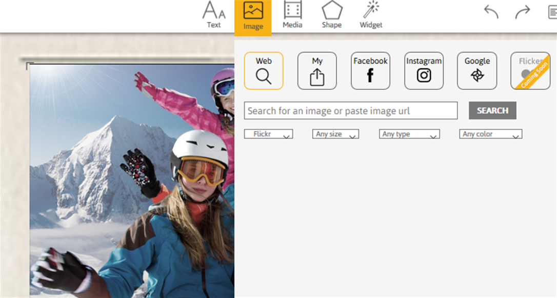Screen dimensions: 557x298
Task: Open the Image tool tab
Action: pyautogui.click(x=253, y=17)
